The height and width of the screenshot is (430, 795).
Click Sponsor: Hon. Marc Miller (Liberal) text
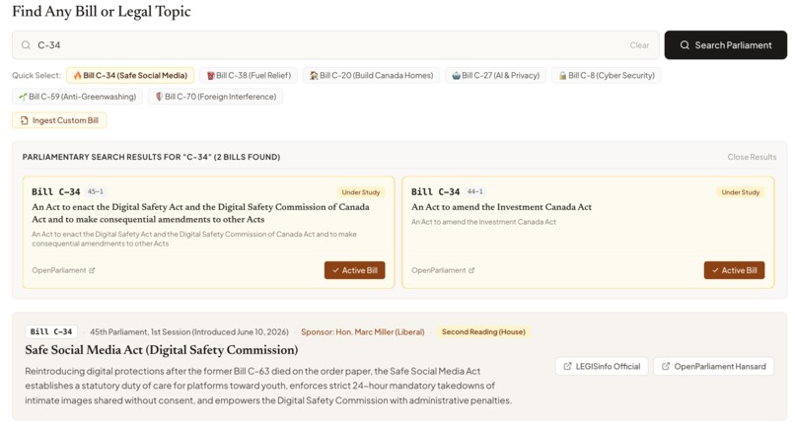[x=363, y=331]
